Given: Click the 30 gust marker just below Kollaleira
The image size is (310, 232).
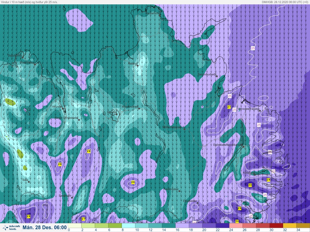Looking at the screenshot, I should (250, 185).
